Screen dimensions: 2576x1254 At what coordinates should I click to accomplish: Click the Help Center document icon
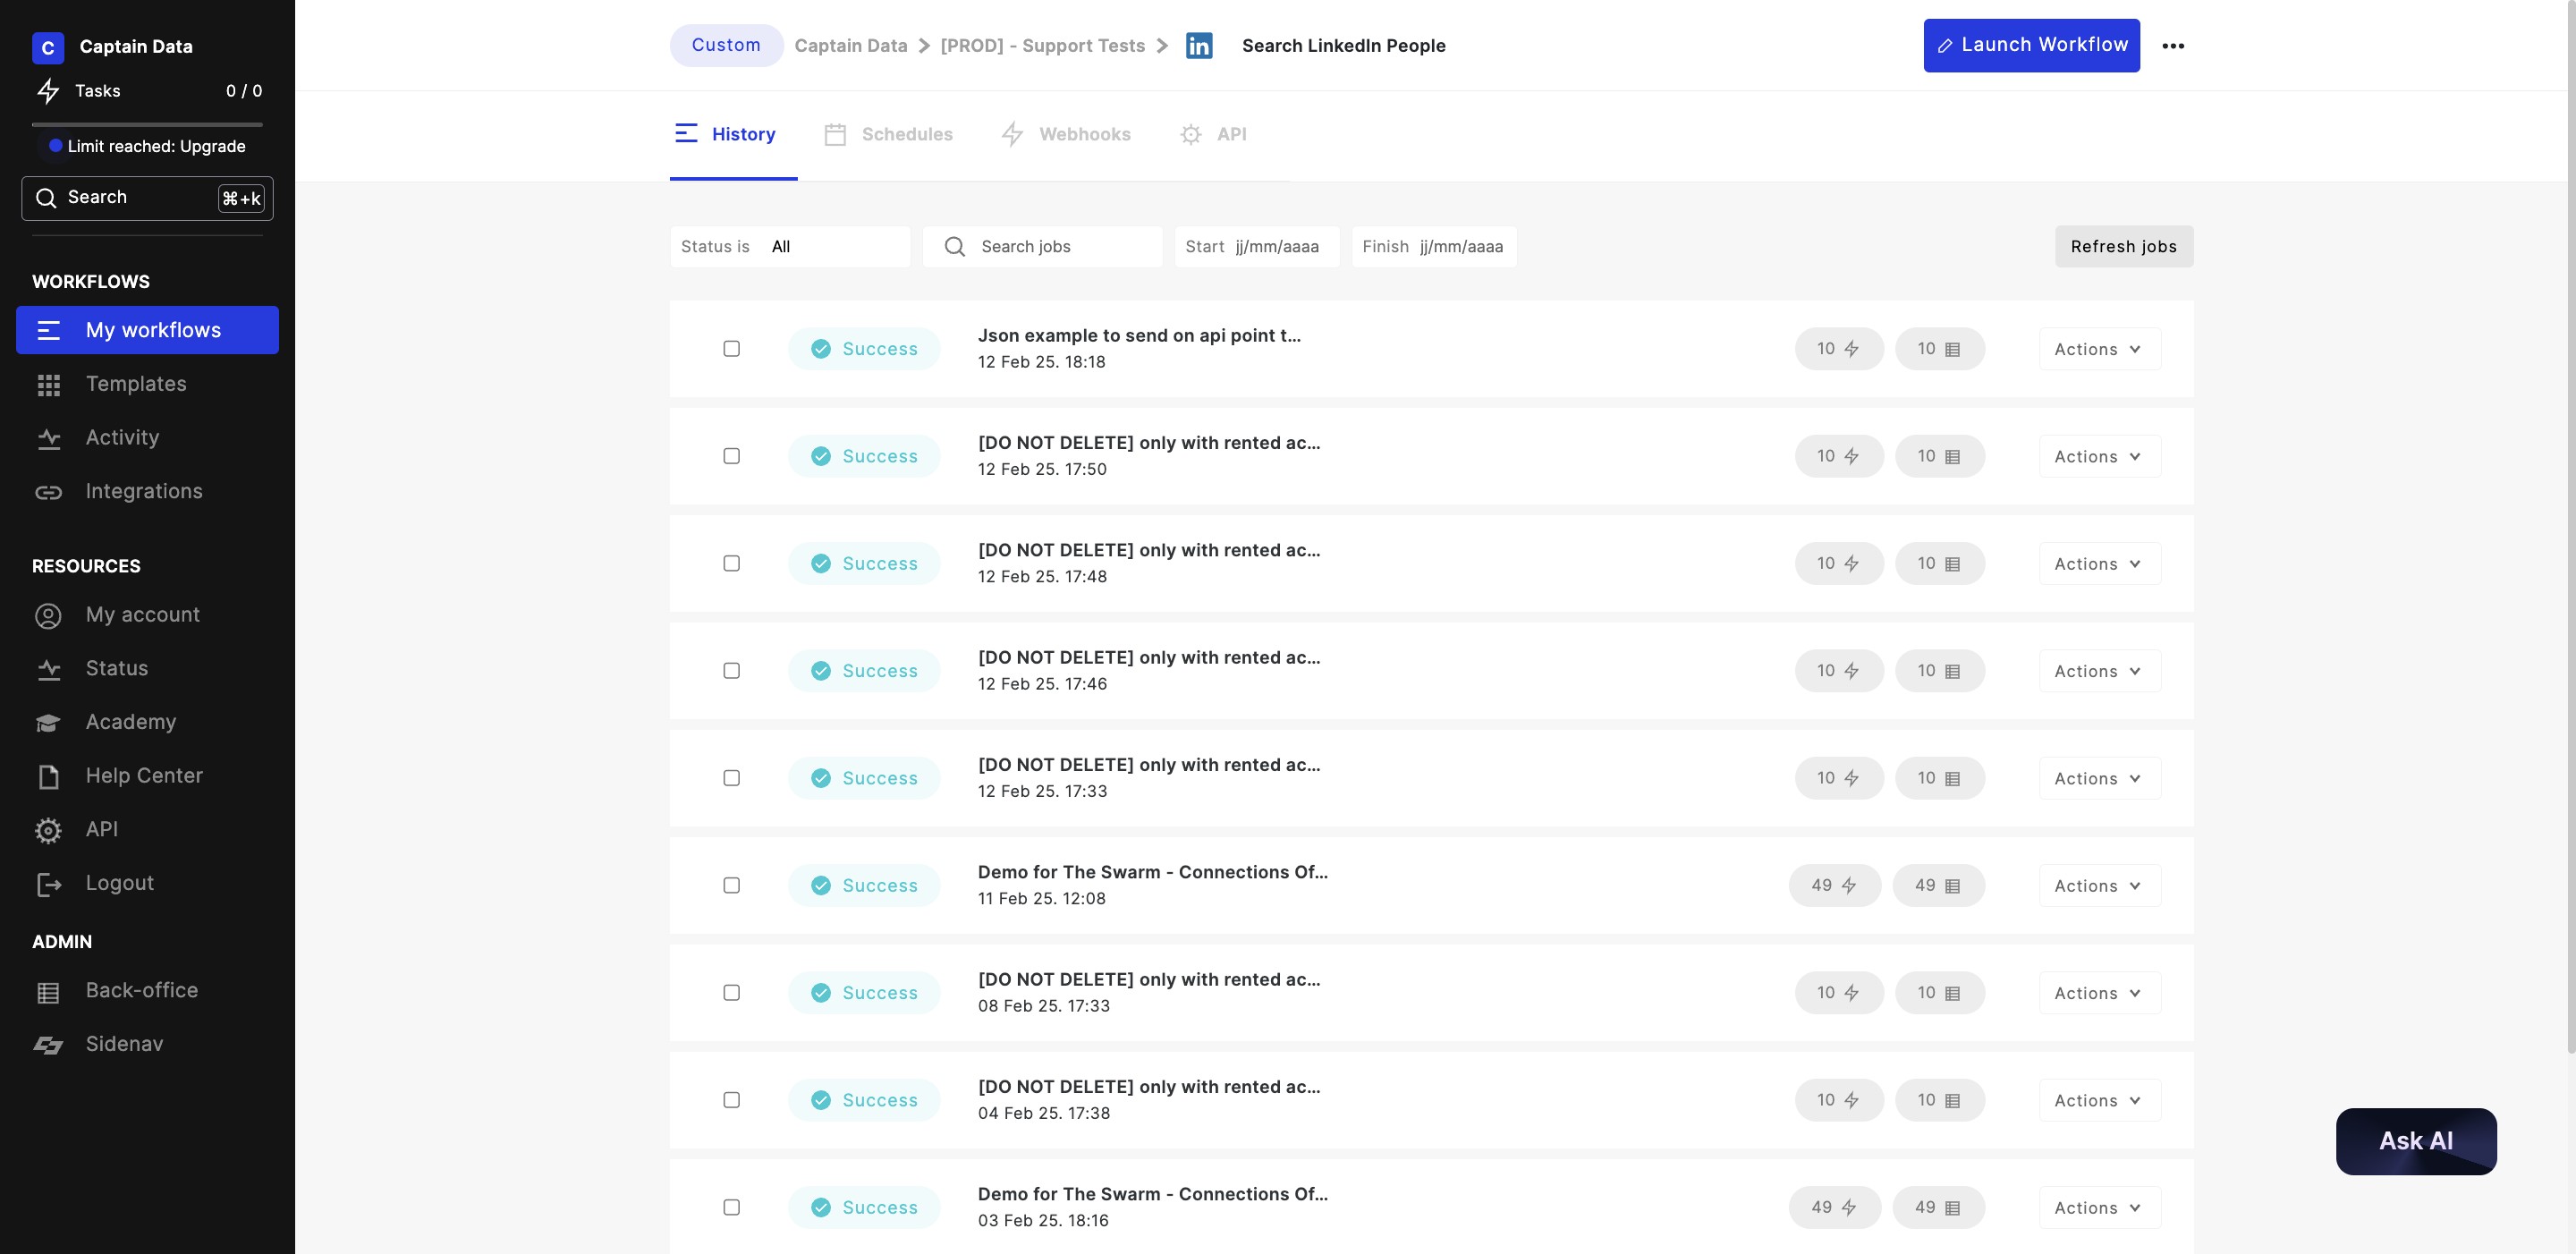48,777
